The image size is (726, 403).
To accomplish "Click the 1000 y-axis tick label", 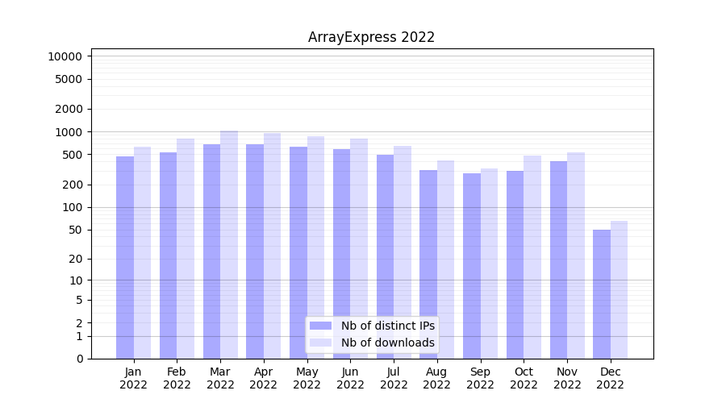I will [x=68, y=132].
